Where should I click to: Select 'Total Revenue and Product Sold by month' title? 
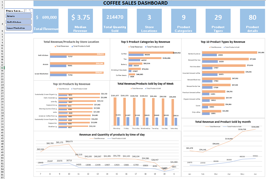(223, 122)
